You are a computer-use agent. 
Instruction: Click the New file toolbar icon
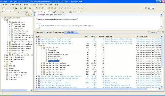coord(3,8)
